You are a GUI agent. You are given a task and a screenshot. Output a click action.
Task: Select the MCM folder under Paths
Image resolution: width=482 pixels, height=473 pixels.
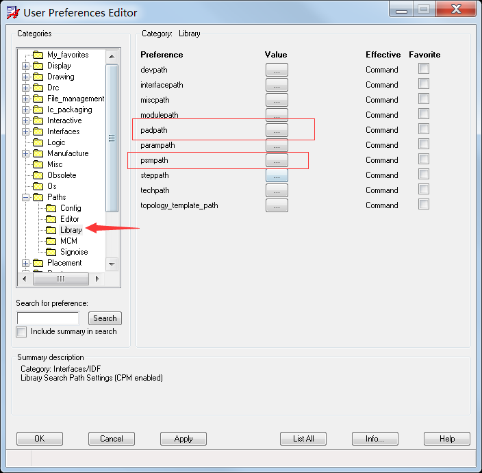pos(62,241)
